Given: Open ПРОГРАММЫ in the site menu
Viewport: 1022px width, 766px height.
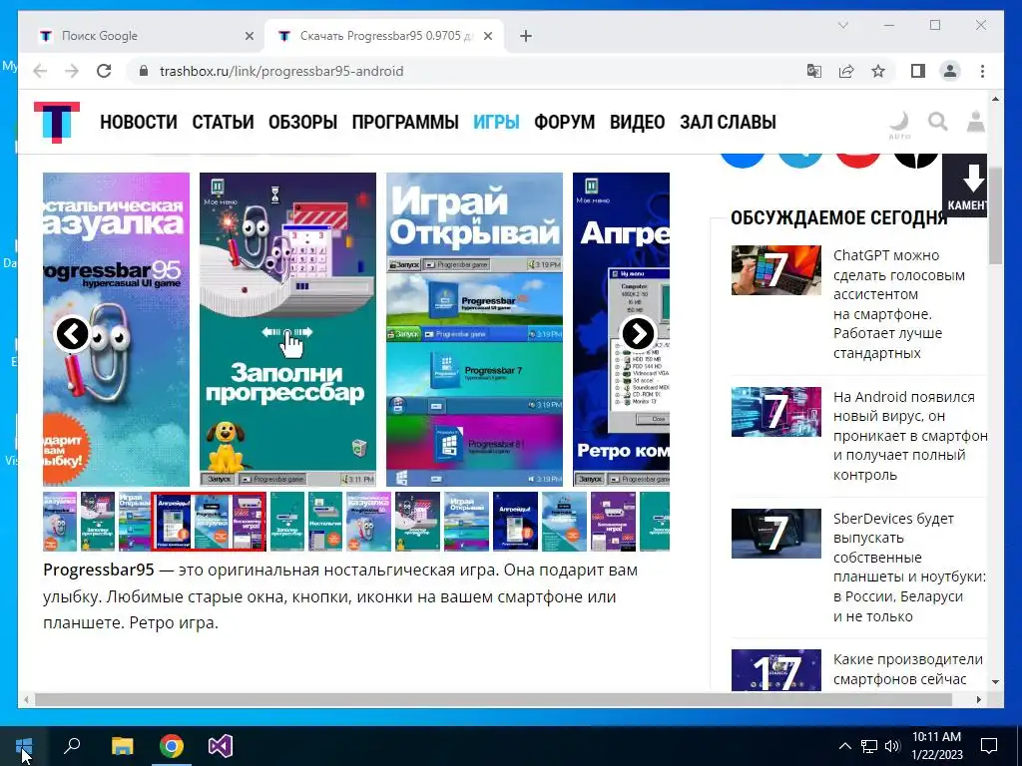Looking at the screenshot, I should (x=405, y=122).
